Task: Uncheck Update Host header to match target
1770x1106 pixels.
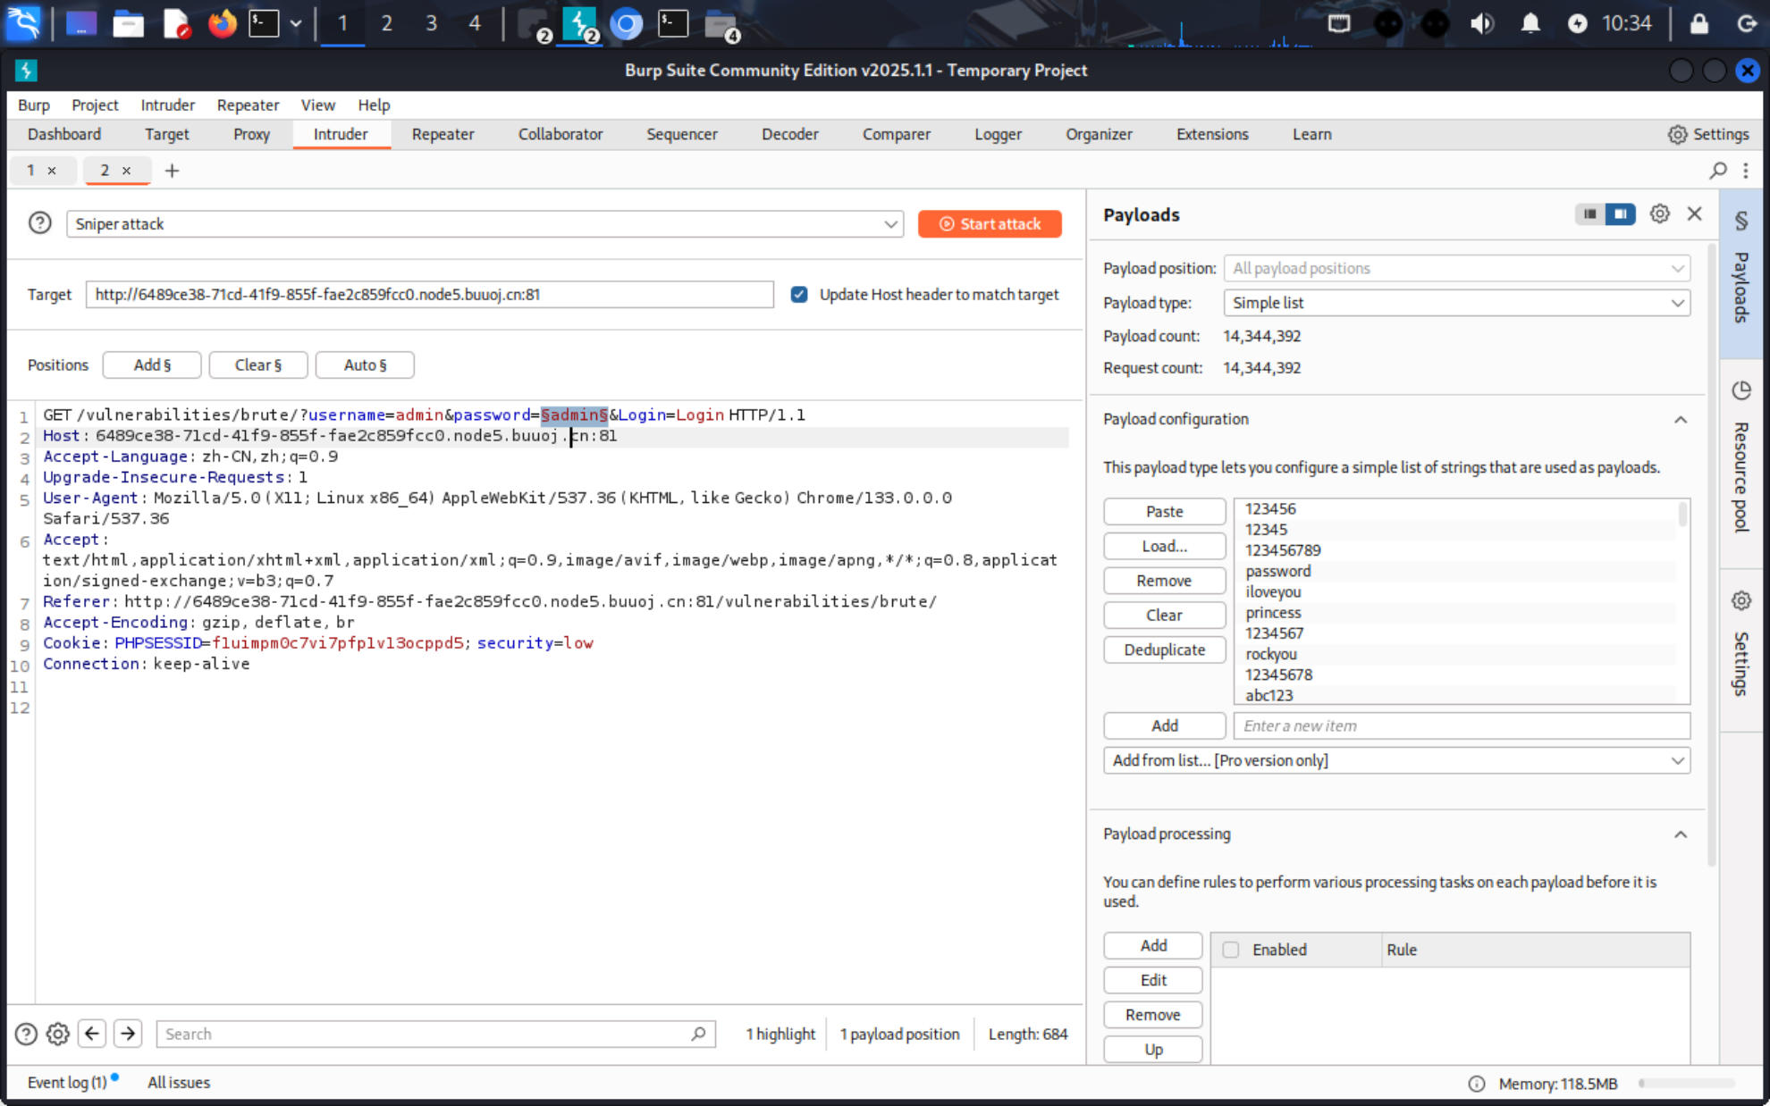Action: pyautogui.click(x=799, y=295)
